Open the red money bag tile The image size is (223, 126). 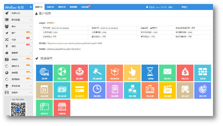point(185,73)
